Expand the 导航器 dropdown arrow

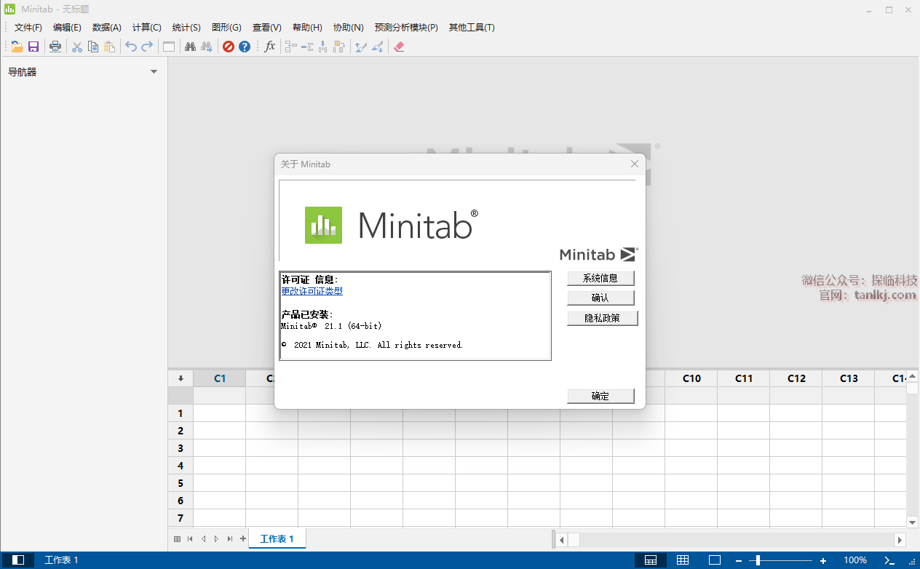(x=154, y=72)
